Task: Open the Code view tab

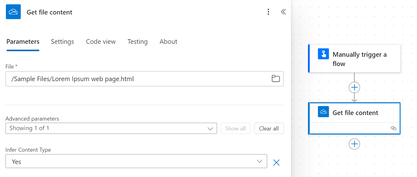Action: tap(101, 42)
